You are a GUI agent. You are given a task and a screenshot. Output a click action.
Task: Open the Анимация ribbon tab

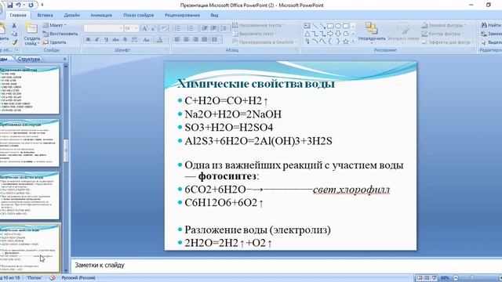click(x=101, y=15)
